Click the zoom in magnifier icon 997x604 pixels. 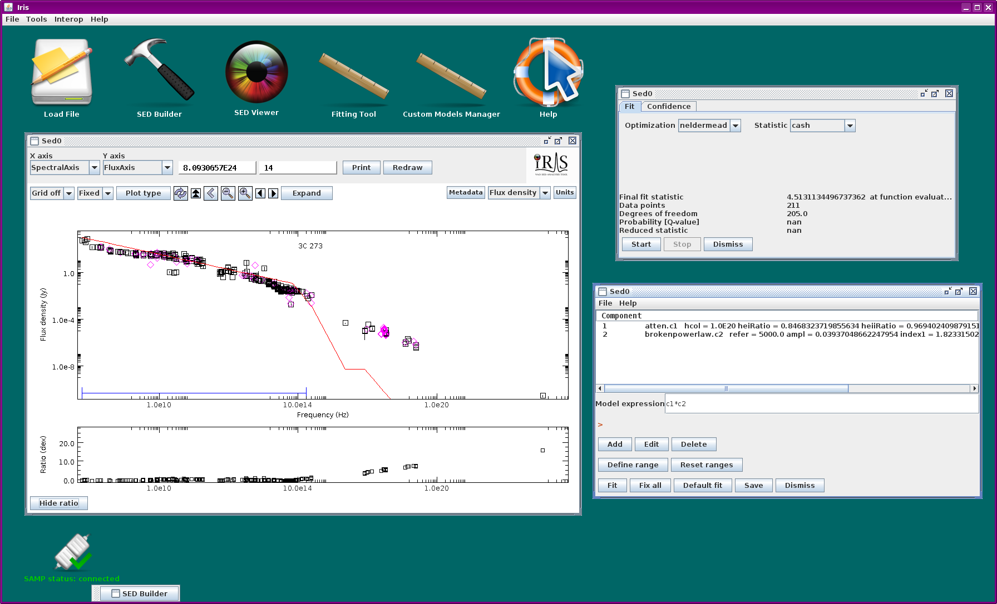245,193
